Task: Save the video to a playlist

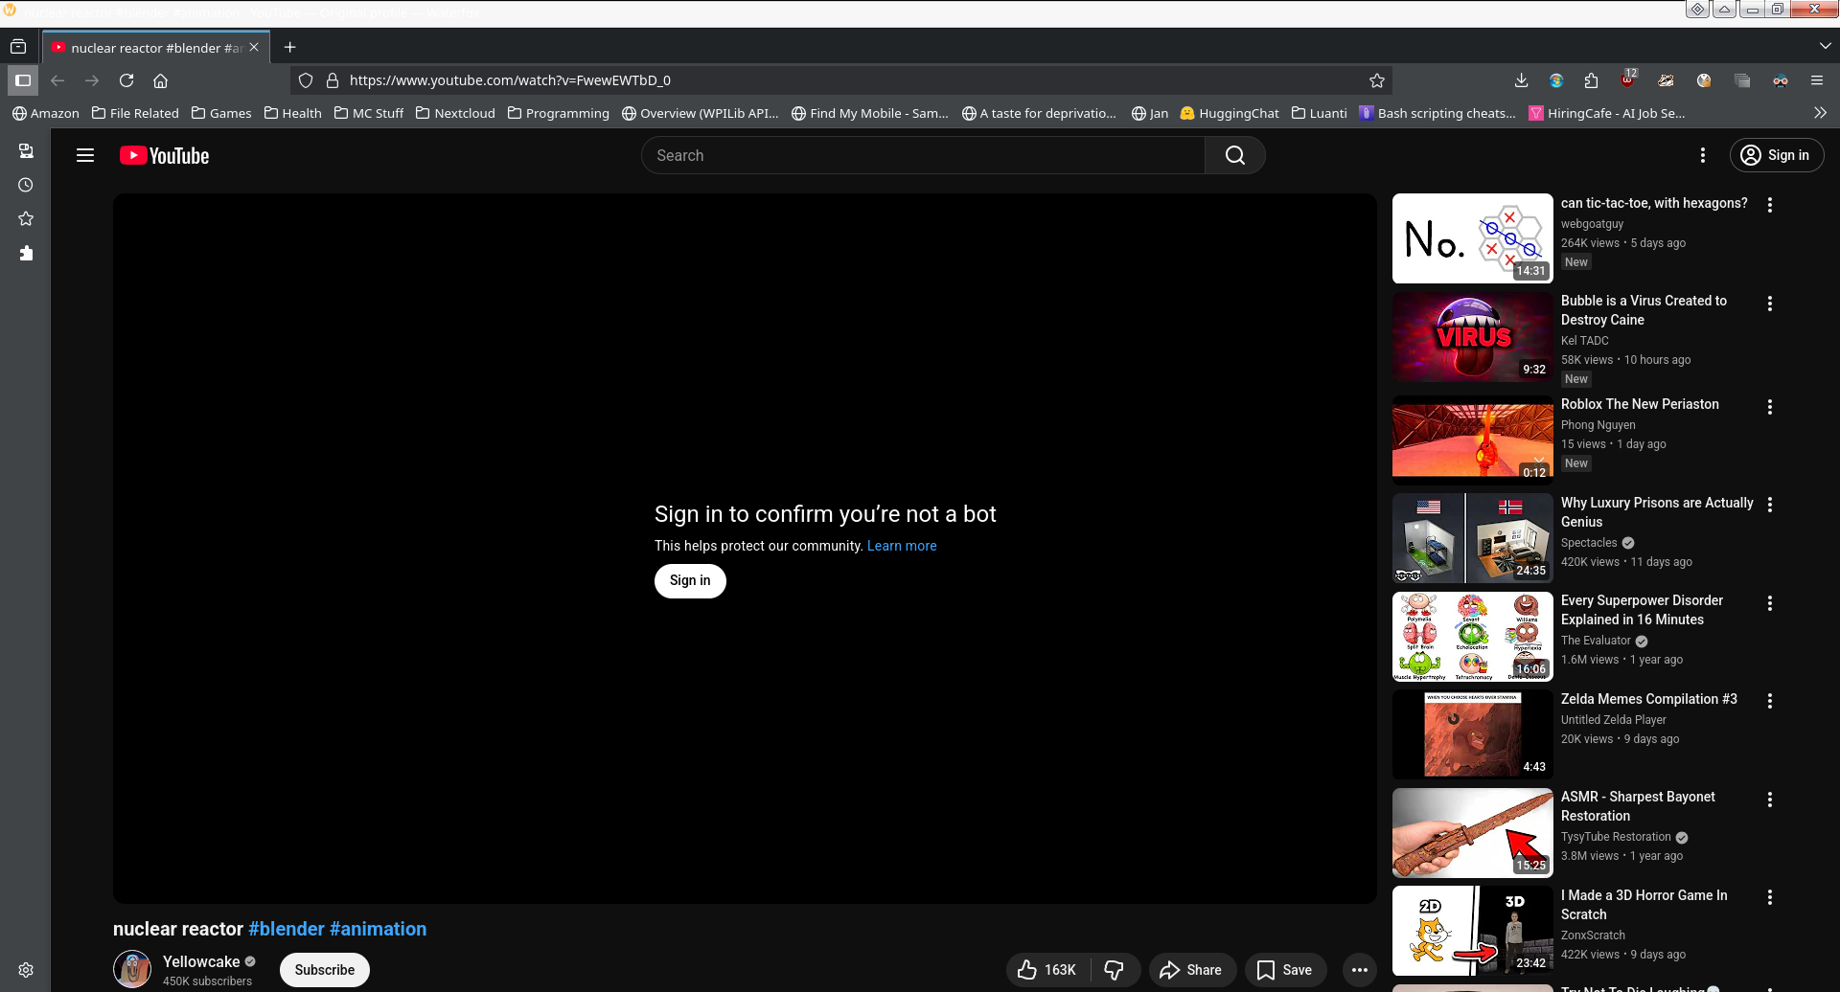Action: pos(1285,970)
